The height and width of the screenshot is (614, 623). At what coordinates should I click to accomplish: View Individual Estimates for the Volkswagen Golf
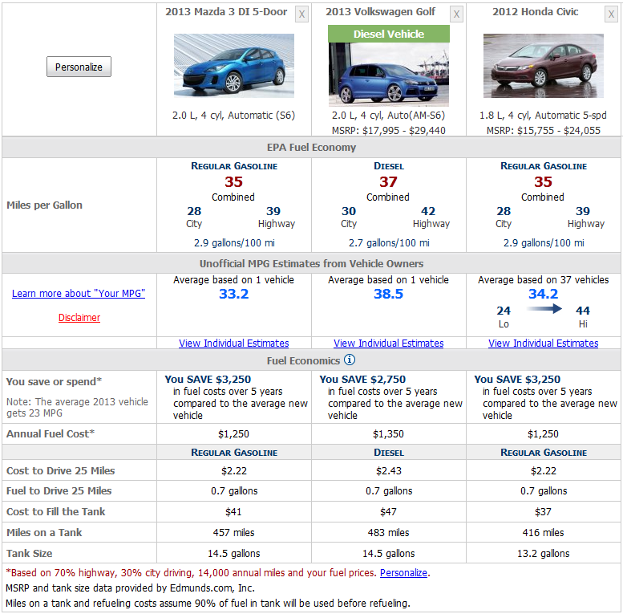tap(389, 343)
